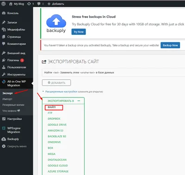Screen dimensions: 185x175
Task: Expand Расширенные настройки section
Action: (61, 91)
